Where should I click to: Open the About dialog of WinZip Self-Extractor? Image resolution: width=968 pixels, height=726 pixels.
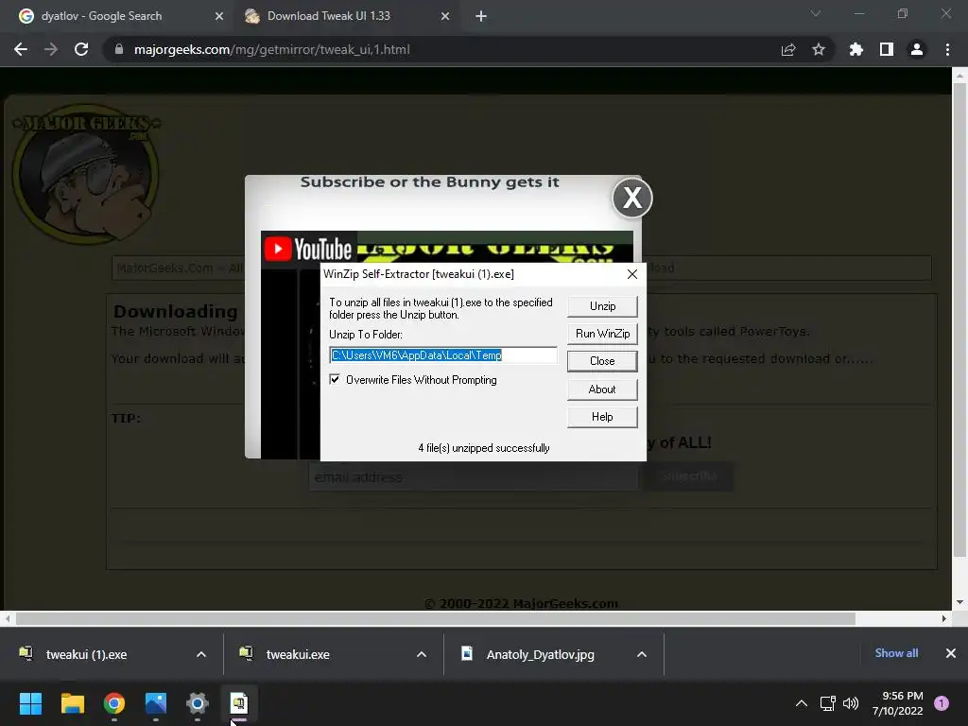[602, 389]
